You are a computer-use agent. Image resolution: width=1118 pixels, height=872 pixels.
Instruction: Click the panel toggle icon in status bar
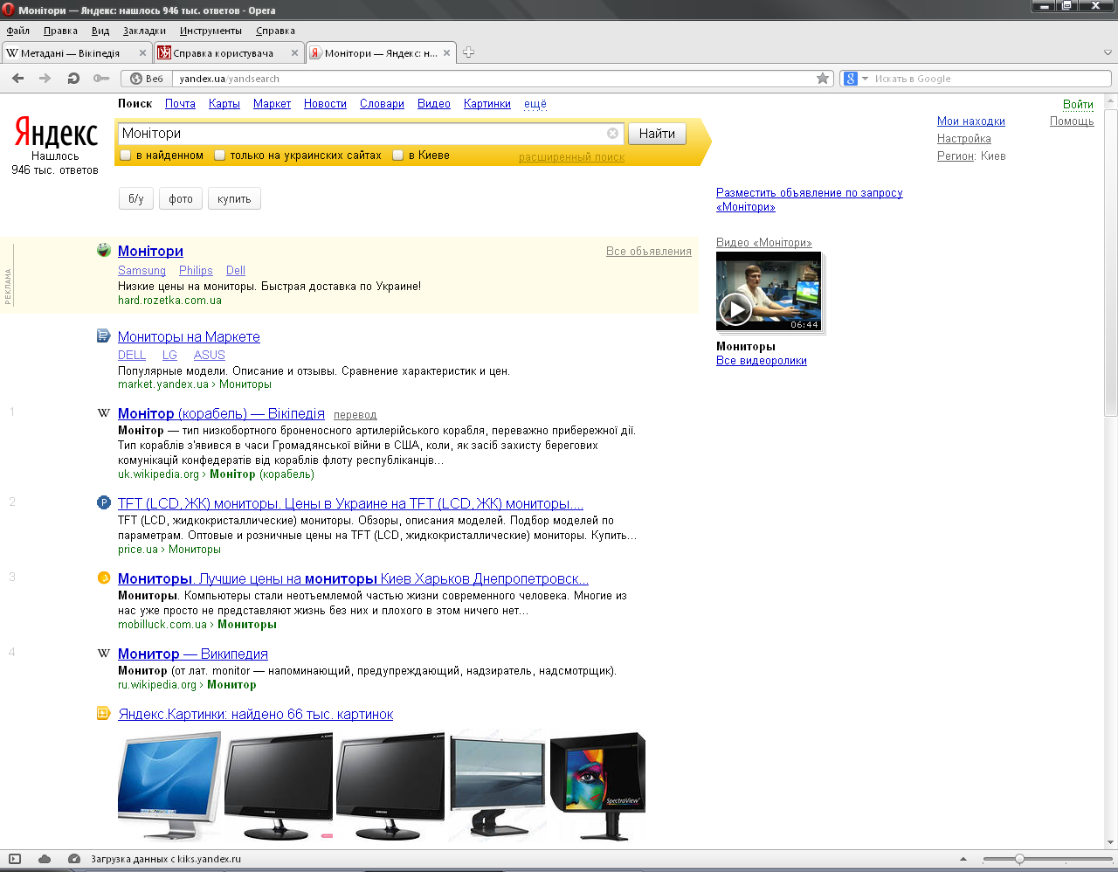coord(15,859)
